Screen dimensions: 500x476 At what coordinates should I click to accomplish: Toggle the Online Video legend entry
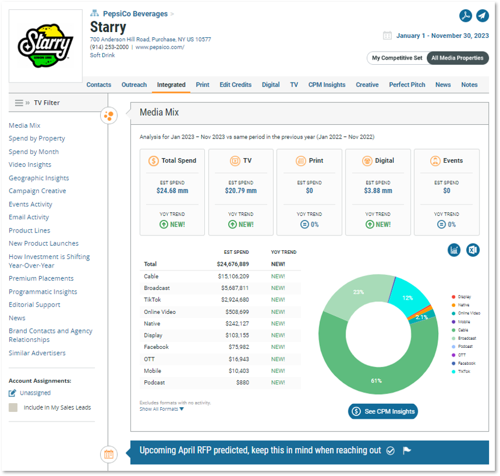[x=466, y=313]
